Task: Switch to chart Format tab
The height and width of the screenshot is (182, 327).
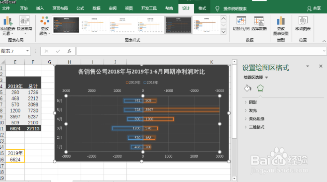Action: click(202, 8)
